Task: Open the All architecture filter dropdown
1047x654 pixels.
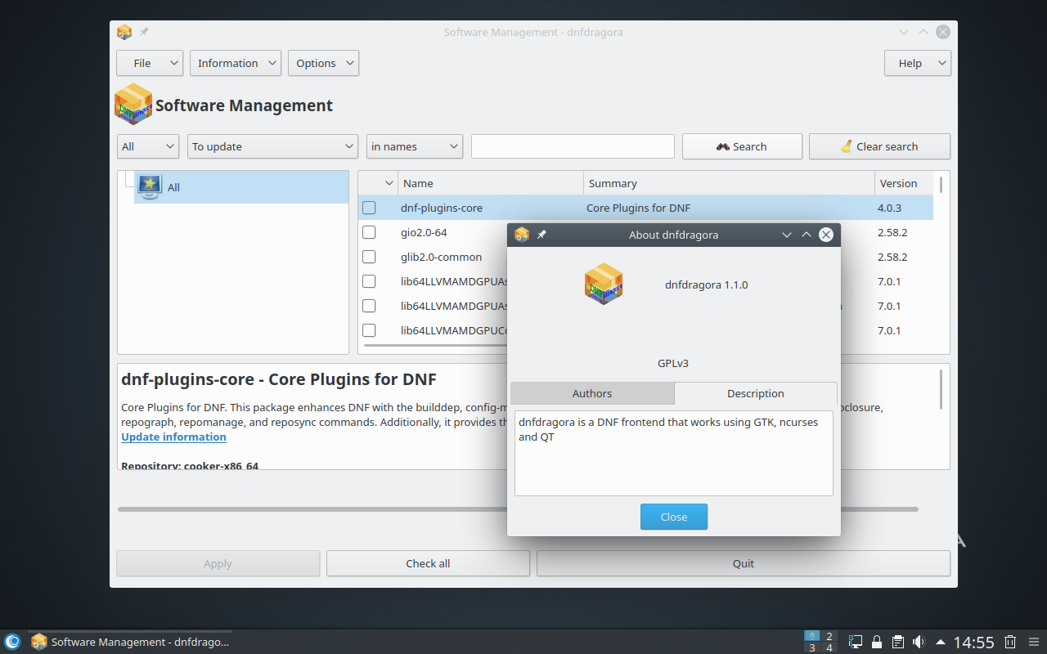Action: coord(148,146)
